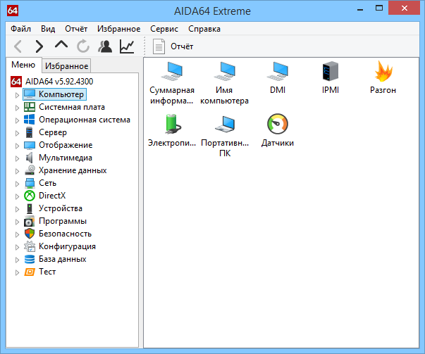Expand the Отображение tree node
425x354 pixels.
point(17,146)
